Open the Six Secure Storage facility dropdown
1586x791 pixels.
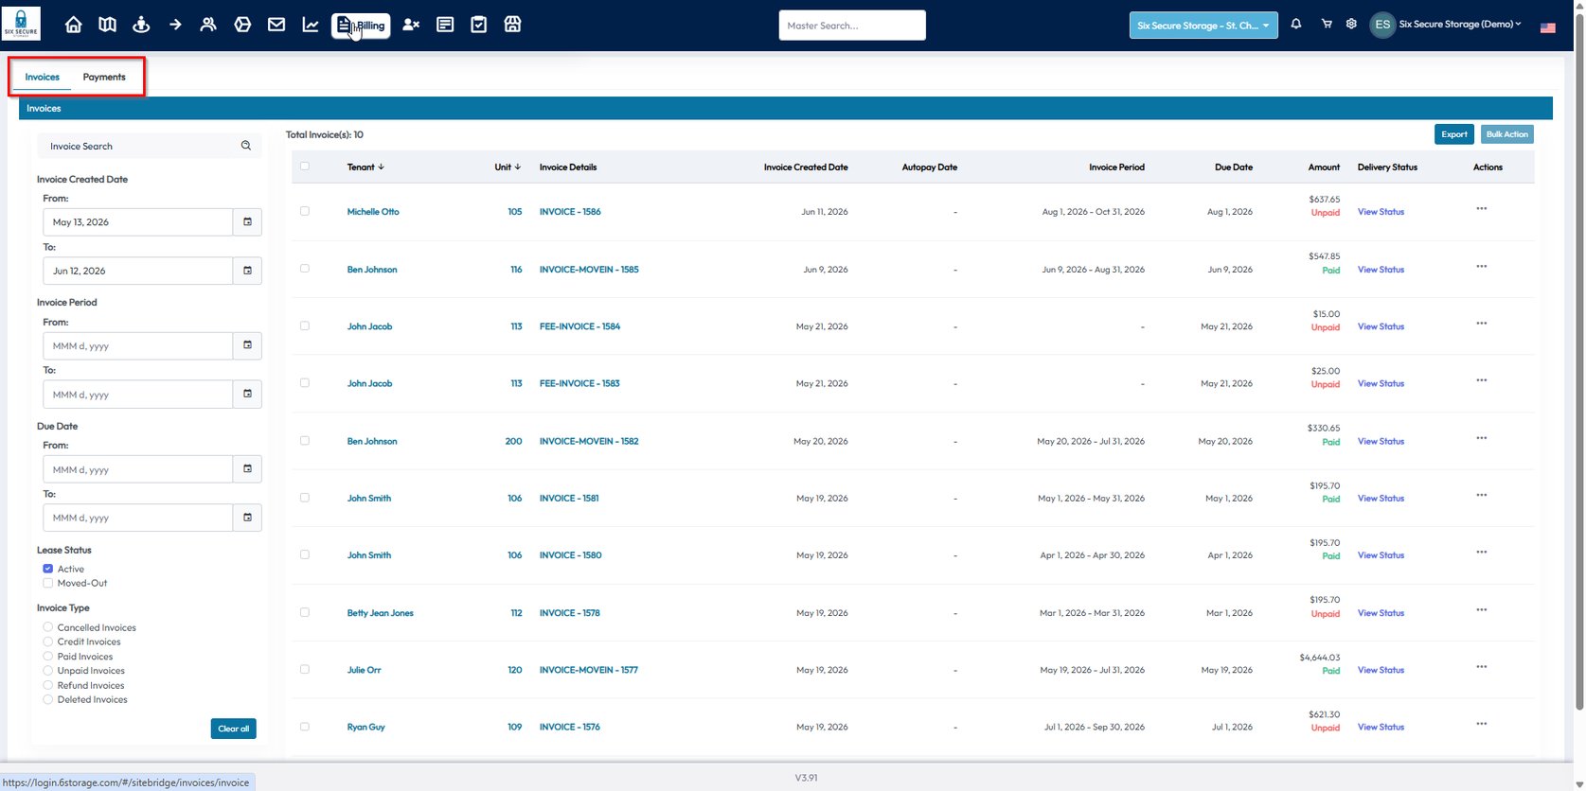[x=1203, y=26]
